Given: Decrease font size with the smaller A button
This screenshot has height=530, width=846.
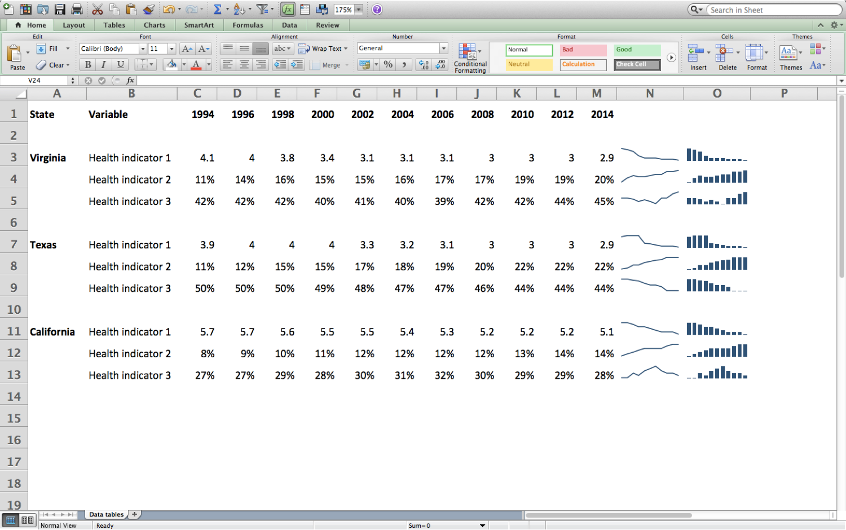Looking at the screenshot, I should (x=204, y=49).
